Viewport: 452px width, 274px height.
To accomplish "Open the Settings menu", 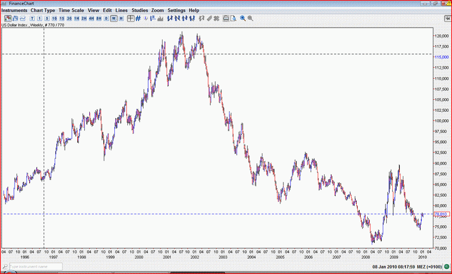I will [177, 11].
